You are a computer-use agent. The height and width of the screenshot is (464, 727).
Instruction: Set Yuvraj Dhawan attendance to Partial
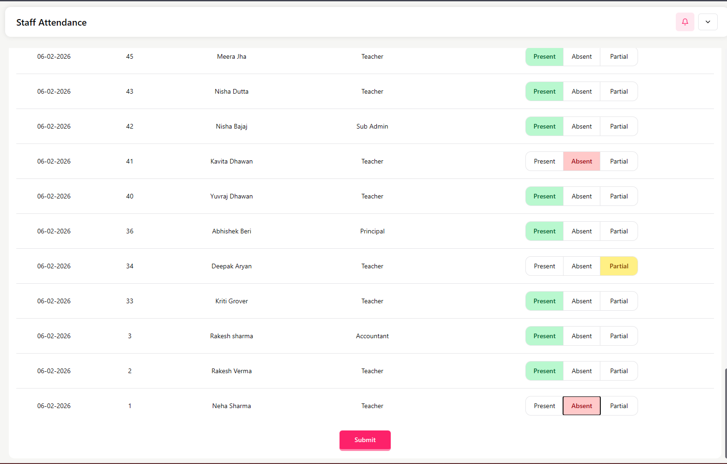point(618,197)
